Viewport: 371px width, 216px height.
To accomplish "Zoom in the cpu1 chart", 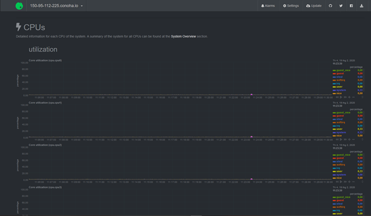I will [349, 139].
